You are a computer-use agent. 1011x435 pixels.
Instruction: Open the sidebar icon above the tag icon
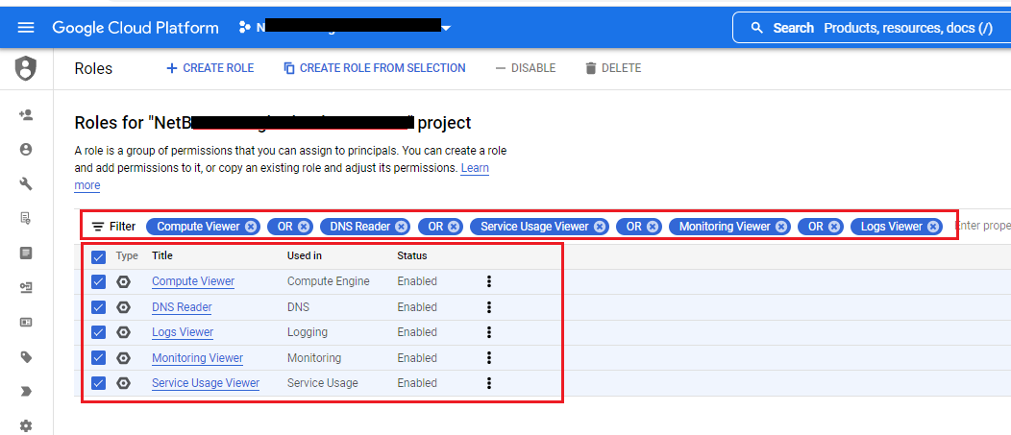pyautogui.click(x=26, y=323)
